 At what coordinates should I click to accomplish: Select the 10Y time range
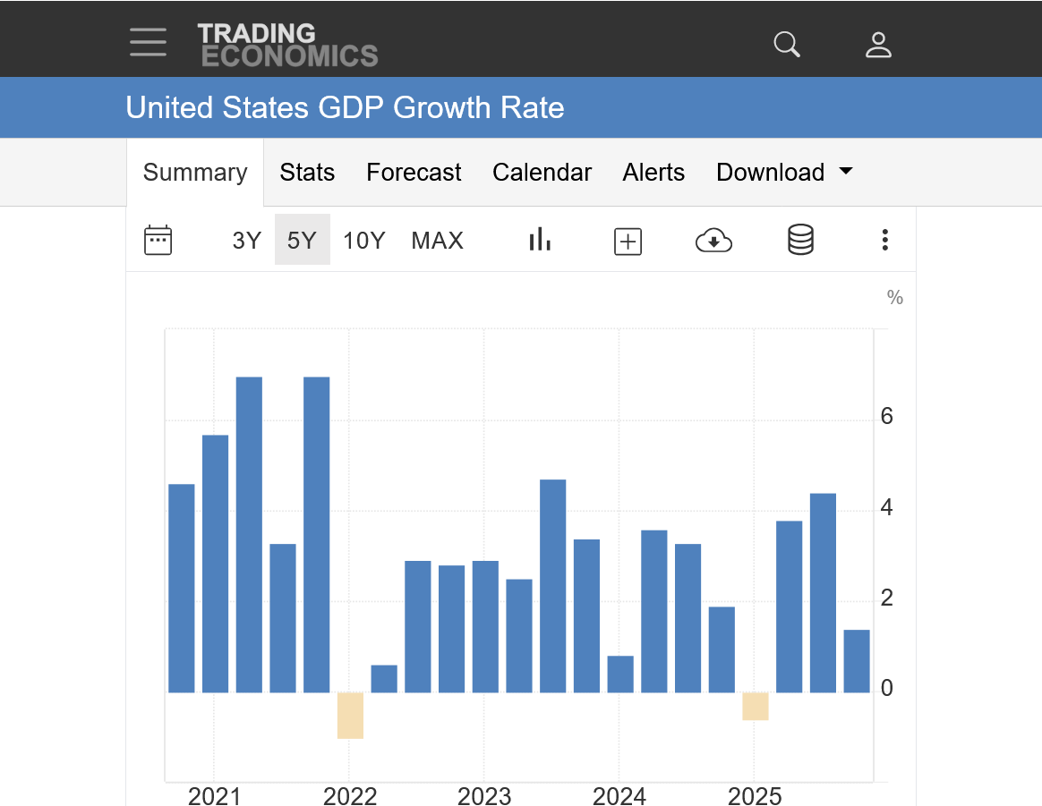pos(363,241)
